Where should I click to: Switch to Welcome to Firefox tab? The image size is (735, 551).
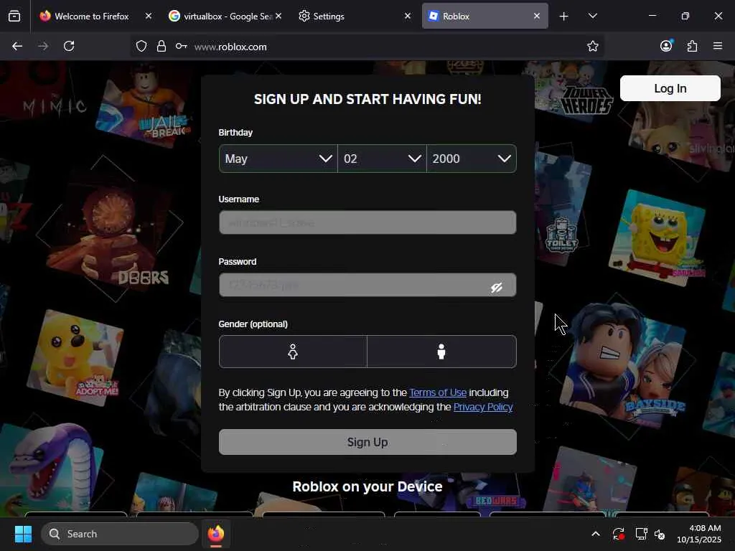coord(91,16)
